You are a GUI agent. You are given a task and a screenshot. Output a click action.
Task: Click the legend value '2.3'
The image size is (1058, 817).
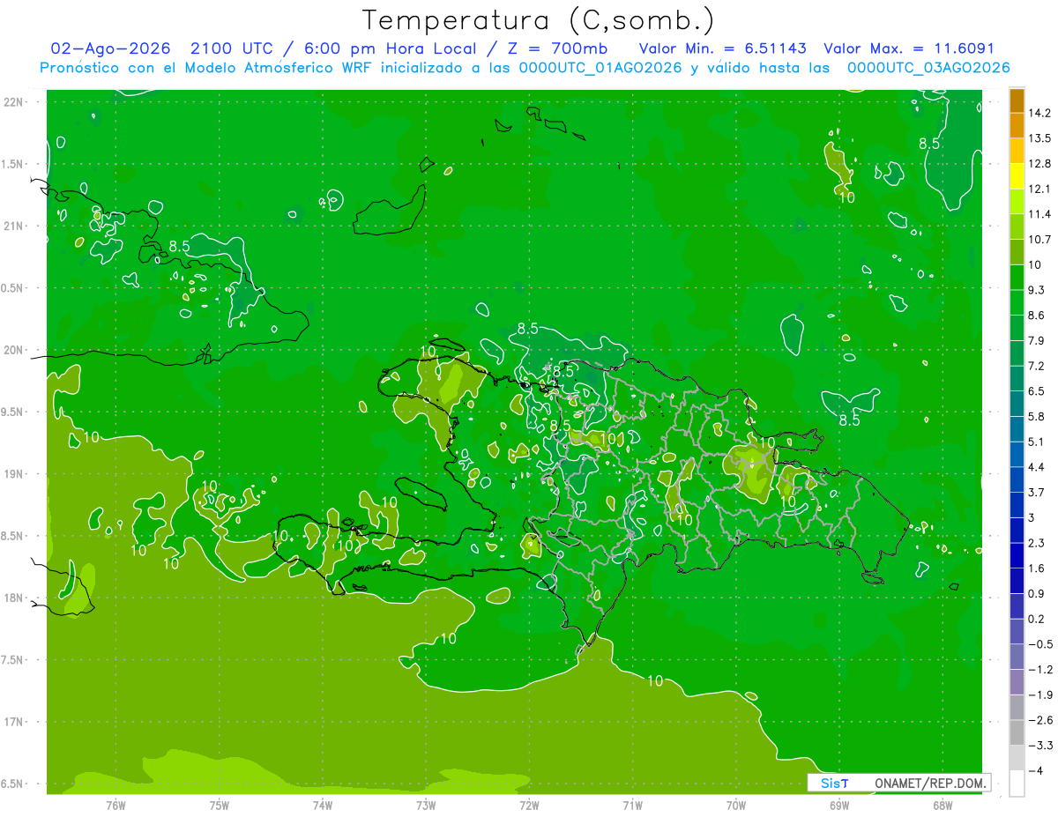1037,543
